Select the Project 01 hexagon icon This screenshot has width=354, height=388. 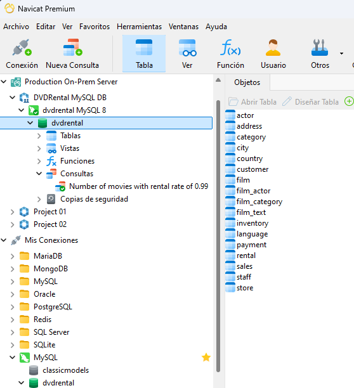(x=24, y=212)
